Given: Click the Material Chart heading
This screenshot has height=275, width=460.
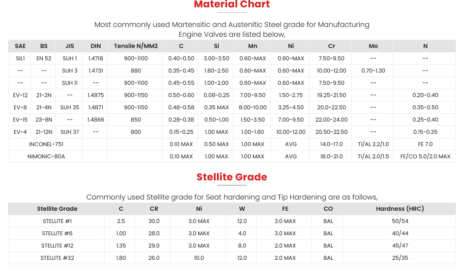Looking at the screenshot, I should [231, 4].
